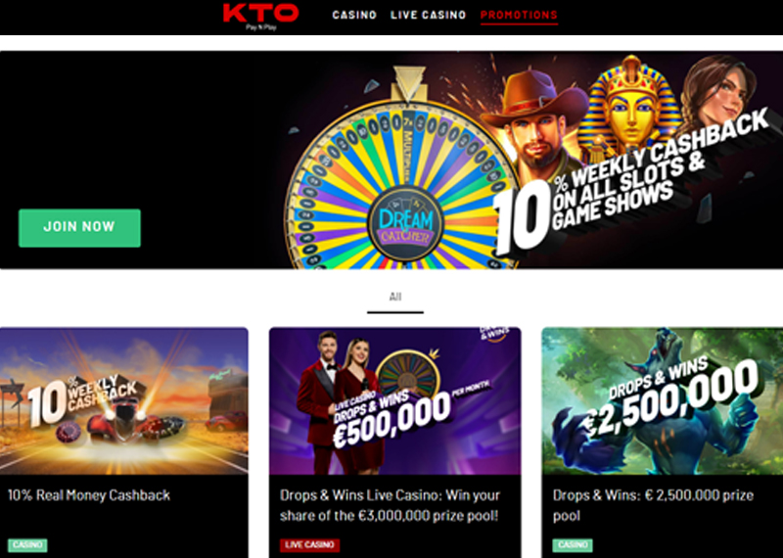Click the Drops & Wins badge on card
The height and width of the screenshot is (558, 783).
[x=494, y=333]
